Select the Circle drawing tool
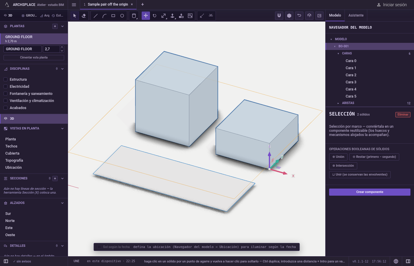The width and height of the screenshot is (414, 266). click(x=122, y=16)
